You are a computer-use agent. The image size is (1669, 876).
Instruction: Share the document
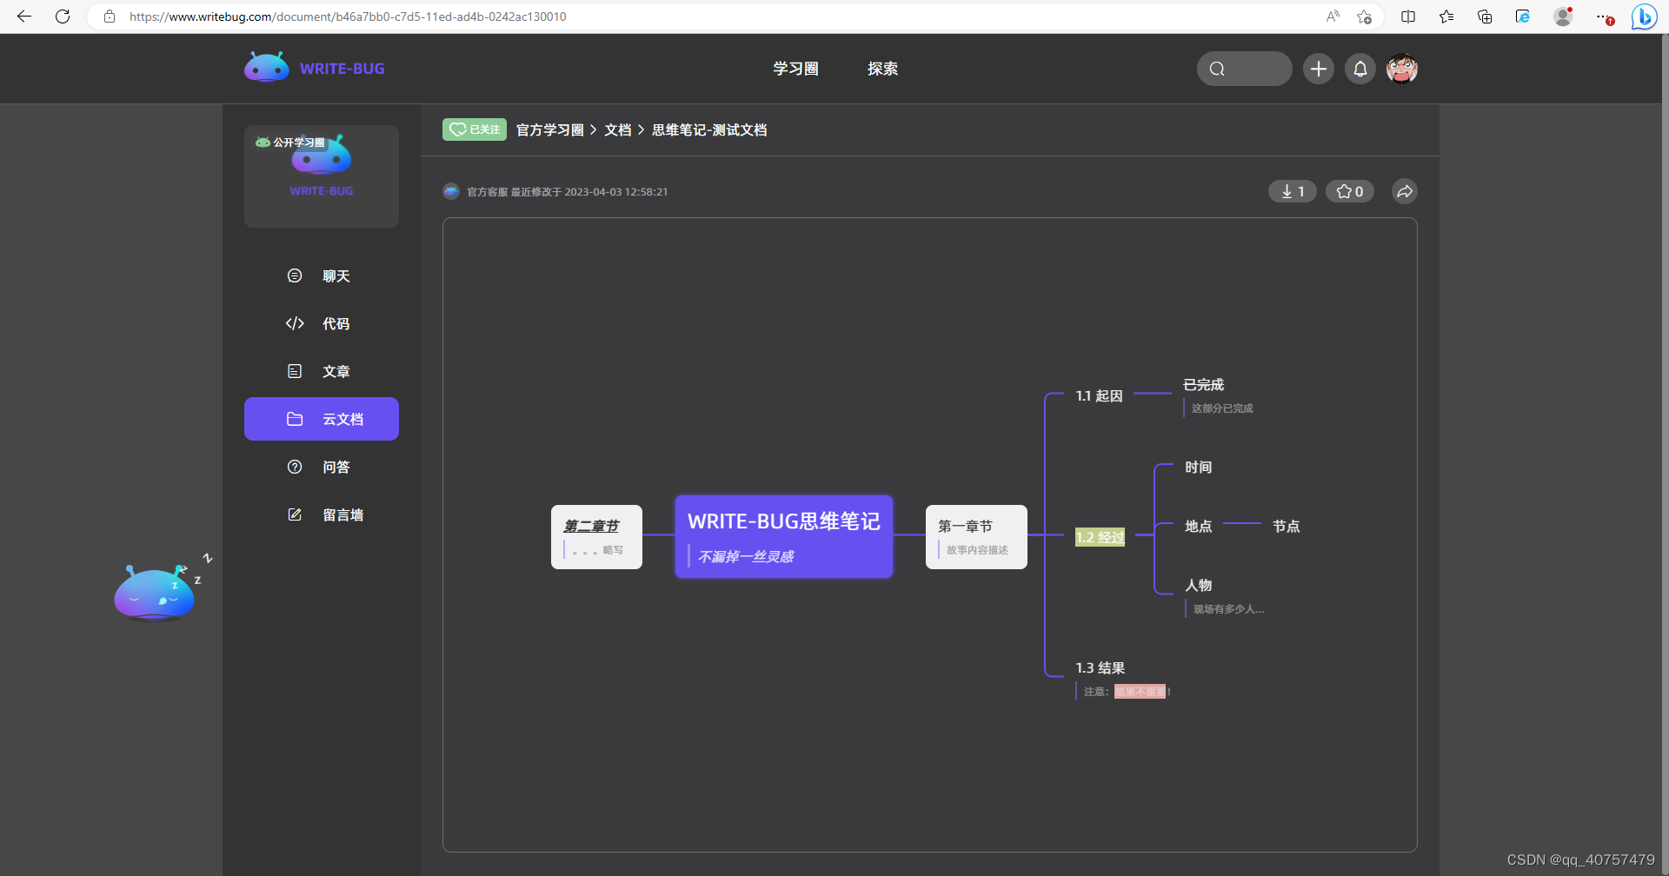click(1405, 191)
